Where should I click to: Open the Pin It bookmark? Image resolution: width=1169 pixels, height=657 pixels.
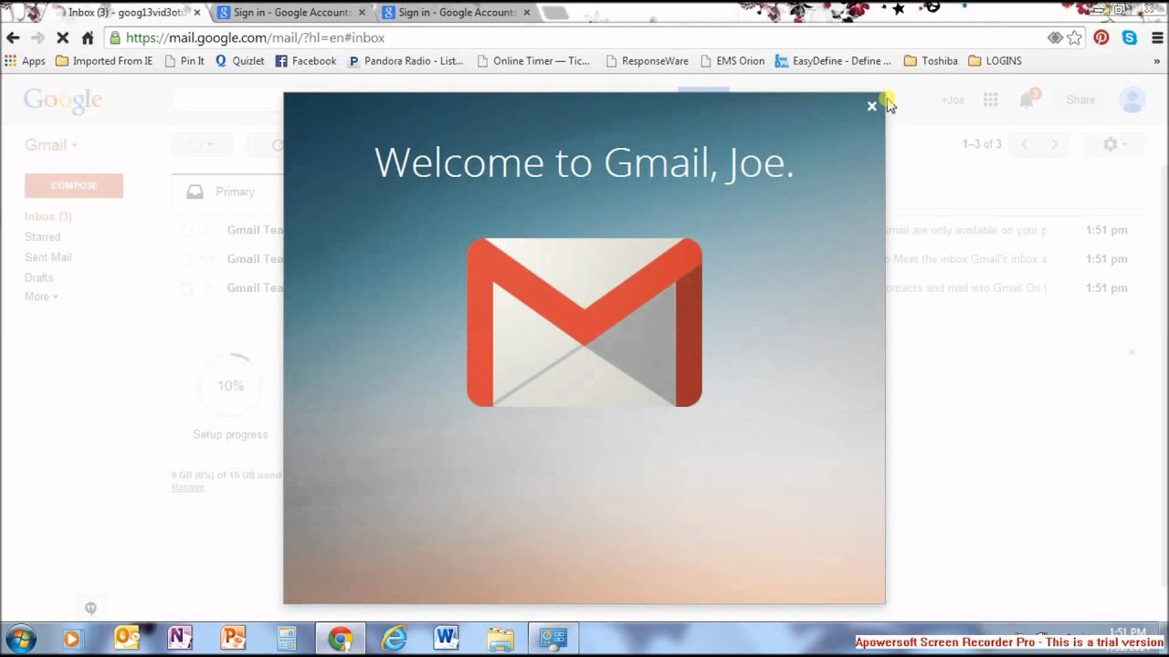pyautogui.click(x=184, y=61)
